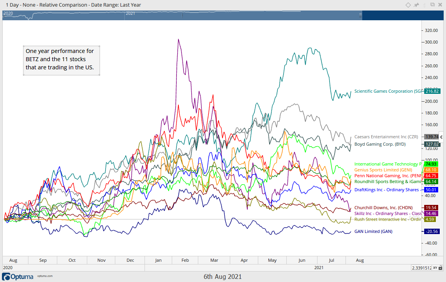Screen dimensions: 446x282
Task: Click the 2020 label in overview bar
Action: [x=8, y=13]
